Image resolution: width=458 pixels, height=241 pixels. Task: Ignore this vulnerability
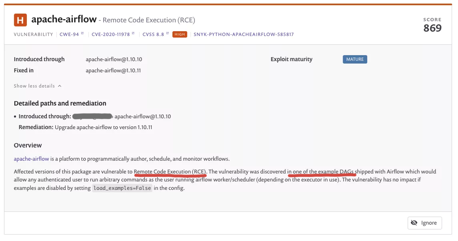click(x=424, y=223)
